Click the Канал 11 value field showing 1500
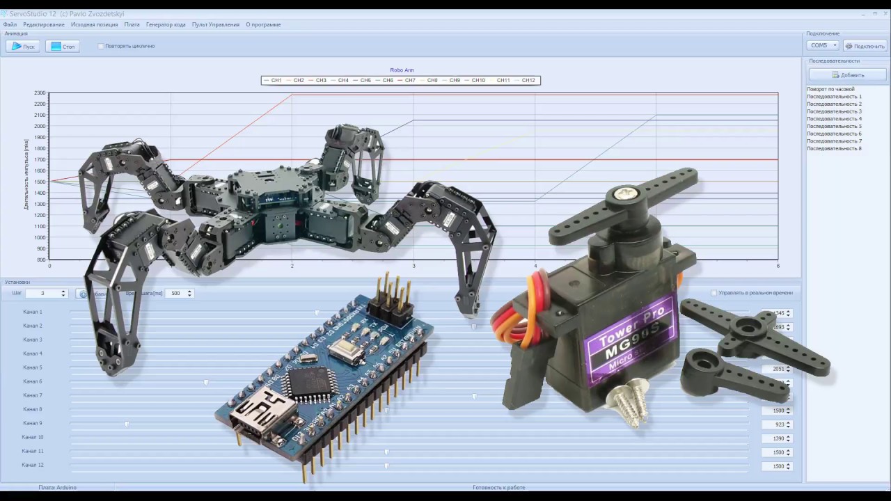This screenshot has height=501, width=891. coord(777,452)
